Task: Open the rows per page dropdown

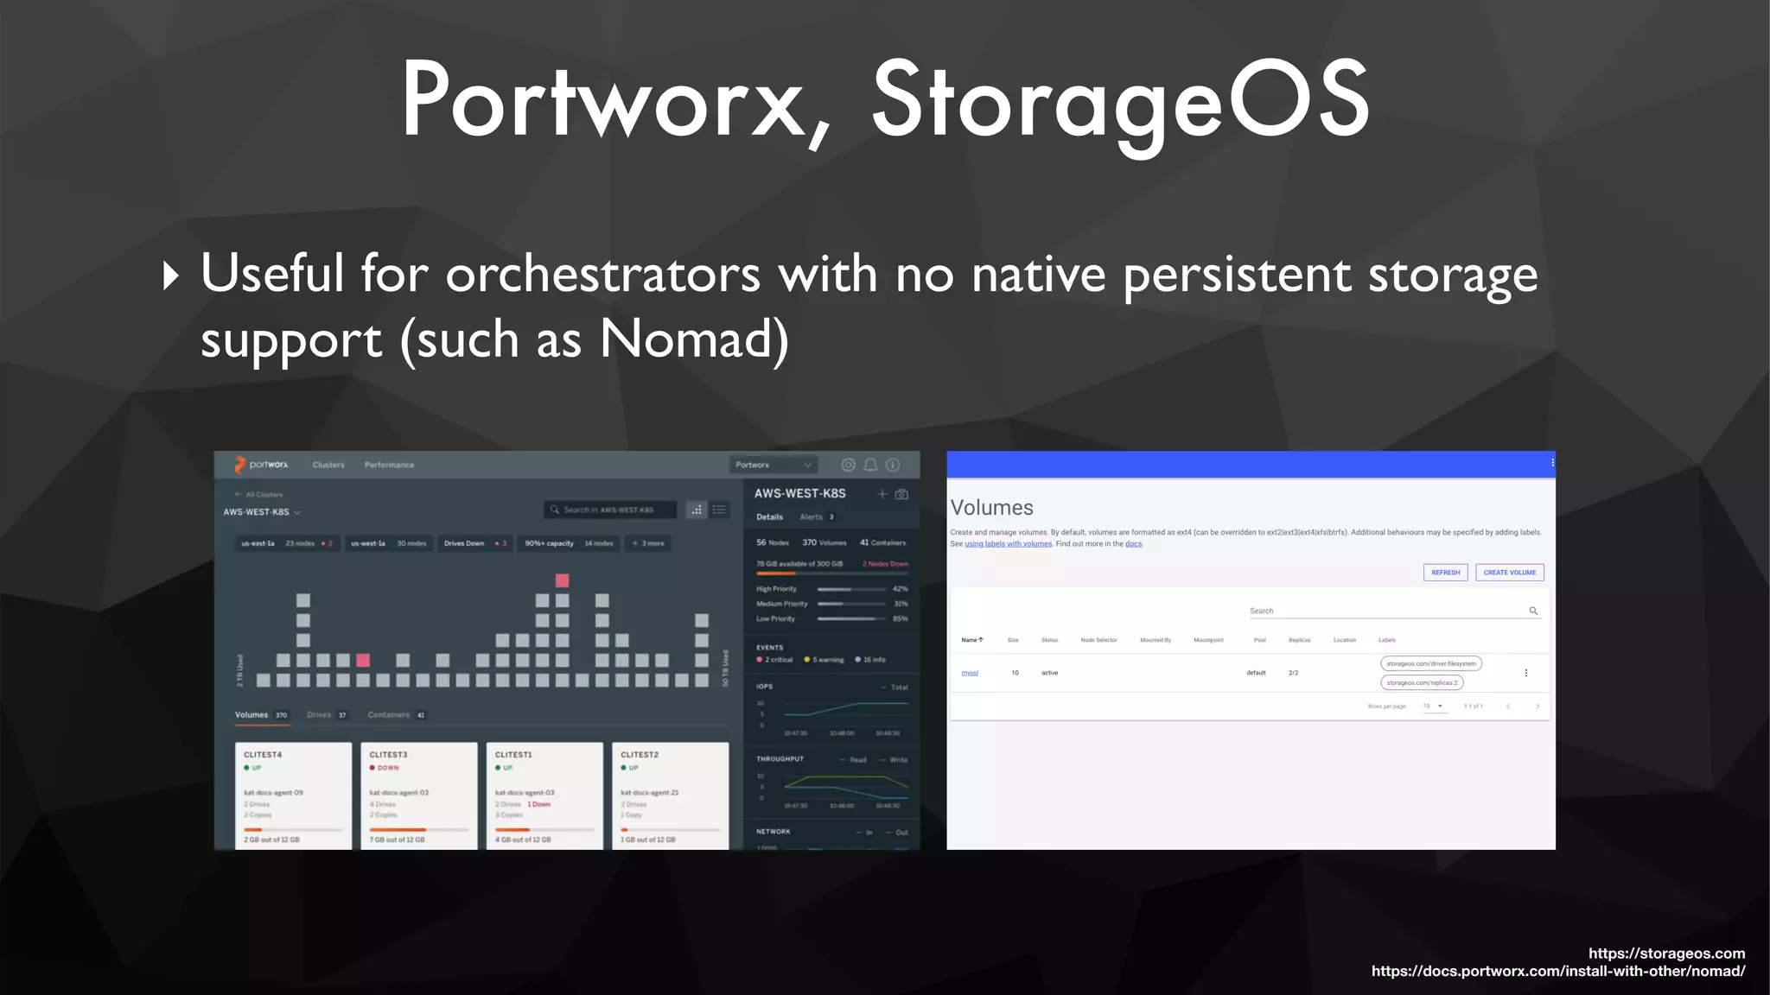Action: [1434, 707]
